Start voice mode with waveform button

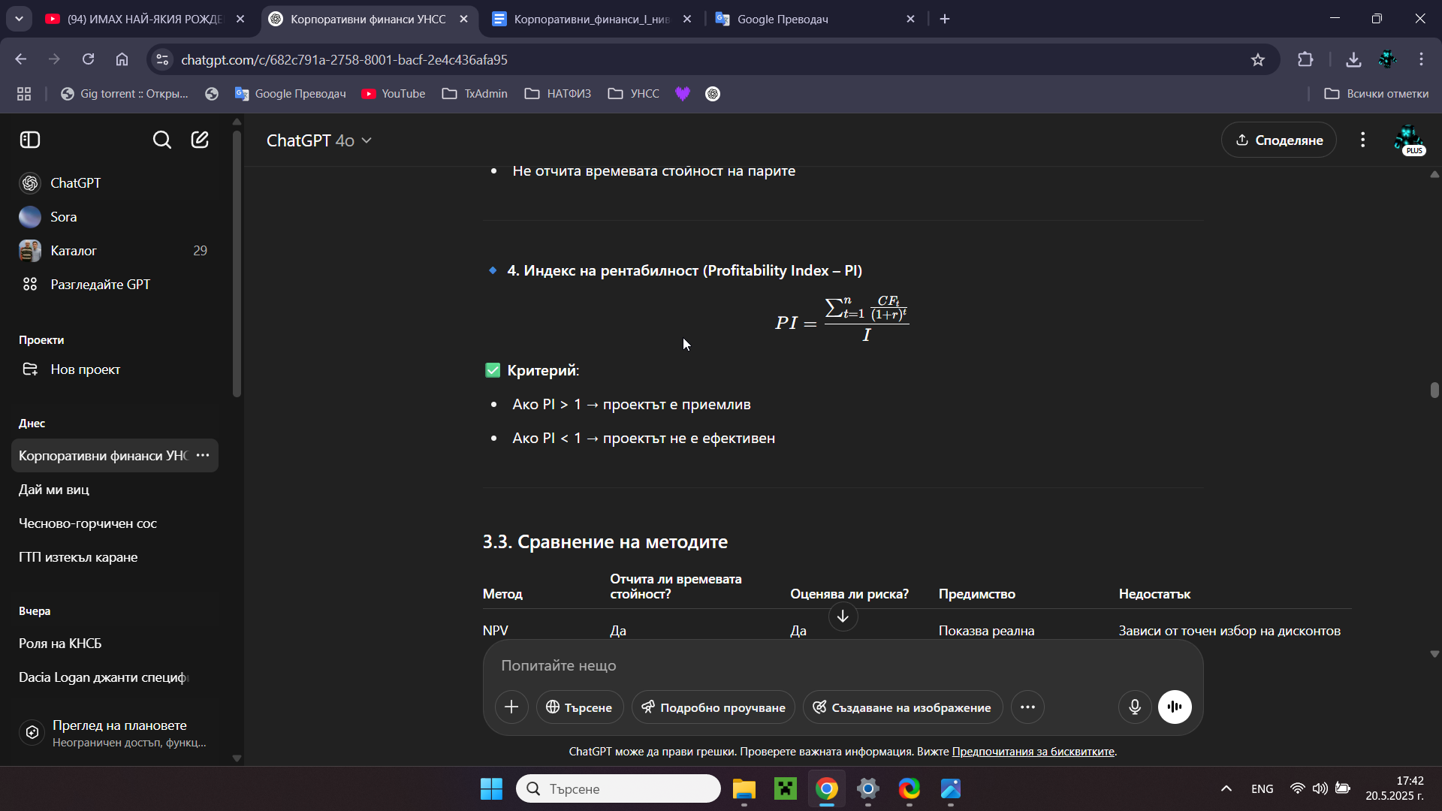point(1175,707)
